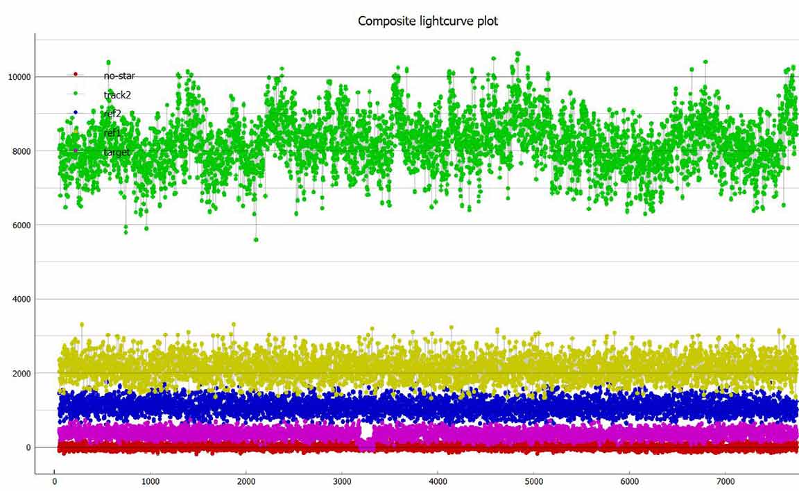Click the 10000 y-axis tick label

coord(19,77)
